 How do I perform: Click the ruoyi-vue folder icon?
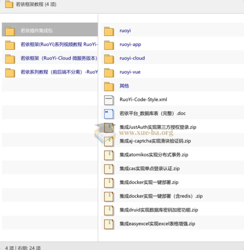(109, 73)
